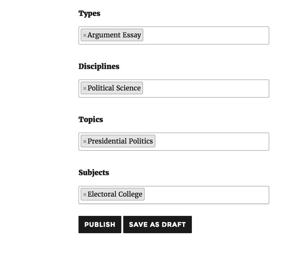
Task: Select the Electoral College tag text
Action: coord(115,194)
